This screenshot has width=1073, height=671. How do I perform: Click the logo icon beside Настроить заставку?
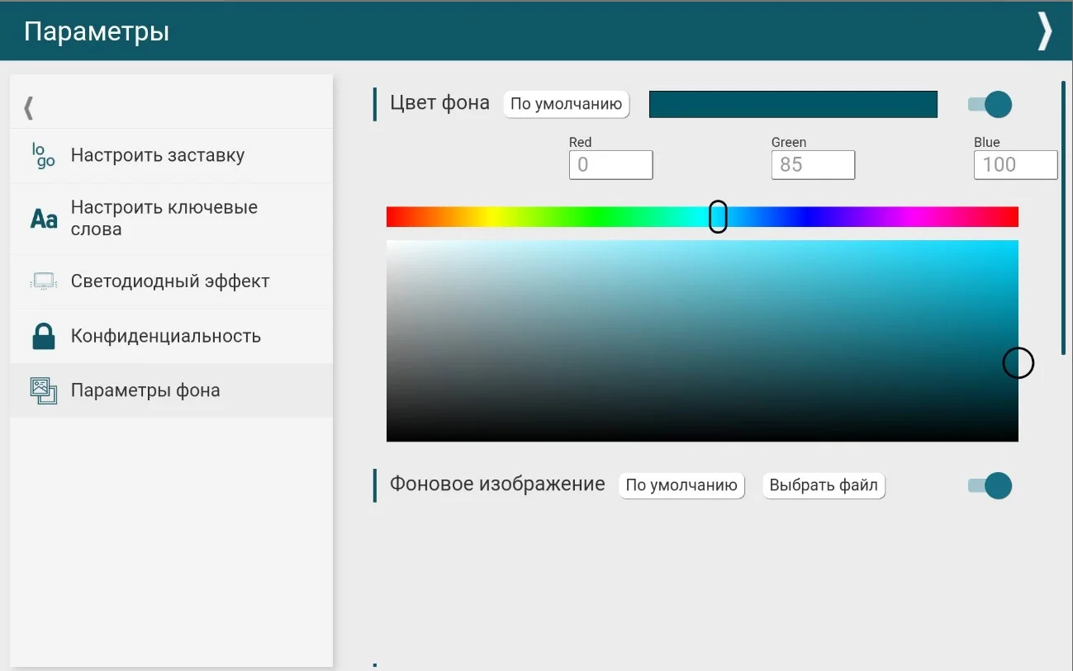pyautogui.click(x=43, y=155)
